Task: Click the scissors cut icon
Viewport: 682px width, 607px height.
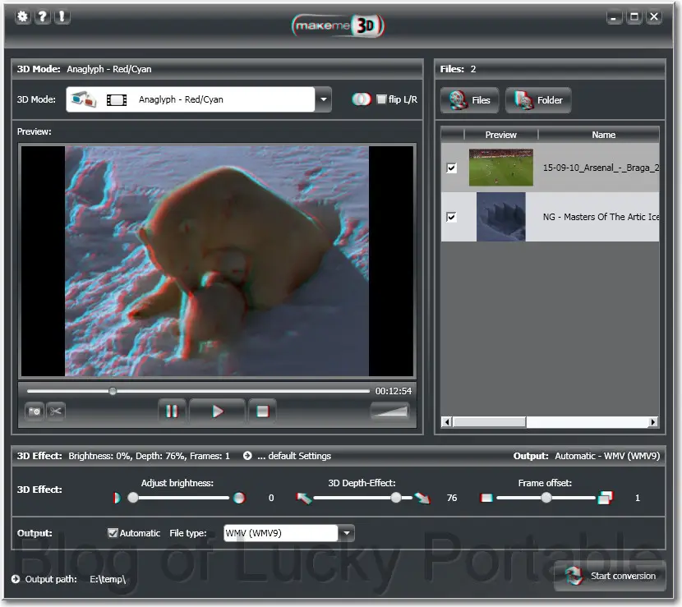Action: click(56, 412)
